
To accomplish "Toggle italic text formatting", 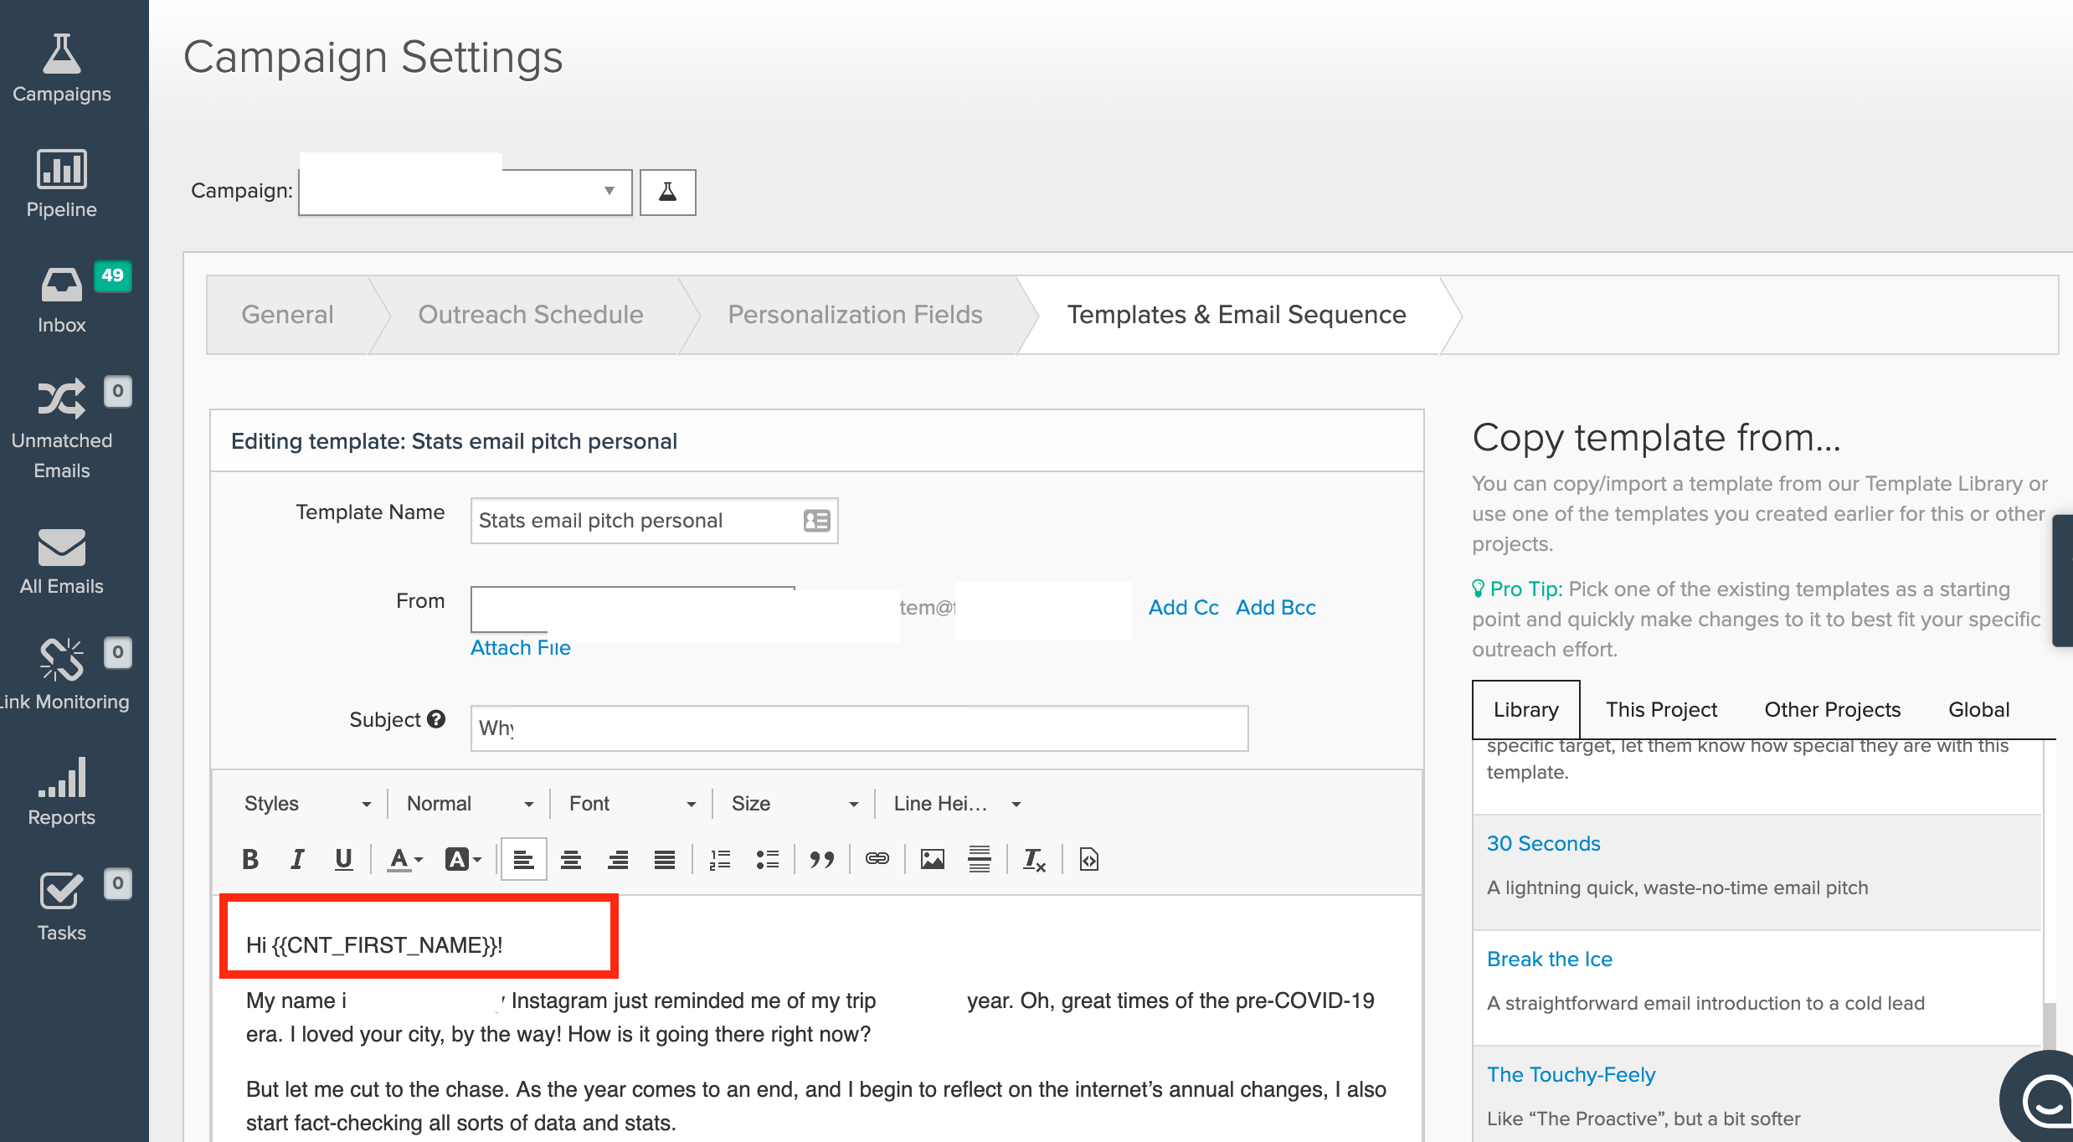I will [296, 859].
